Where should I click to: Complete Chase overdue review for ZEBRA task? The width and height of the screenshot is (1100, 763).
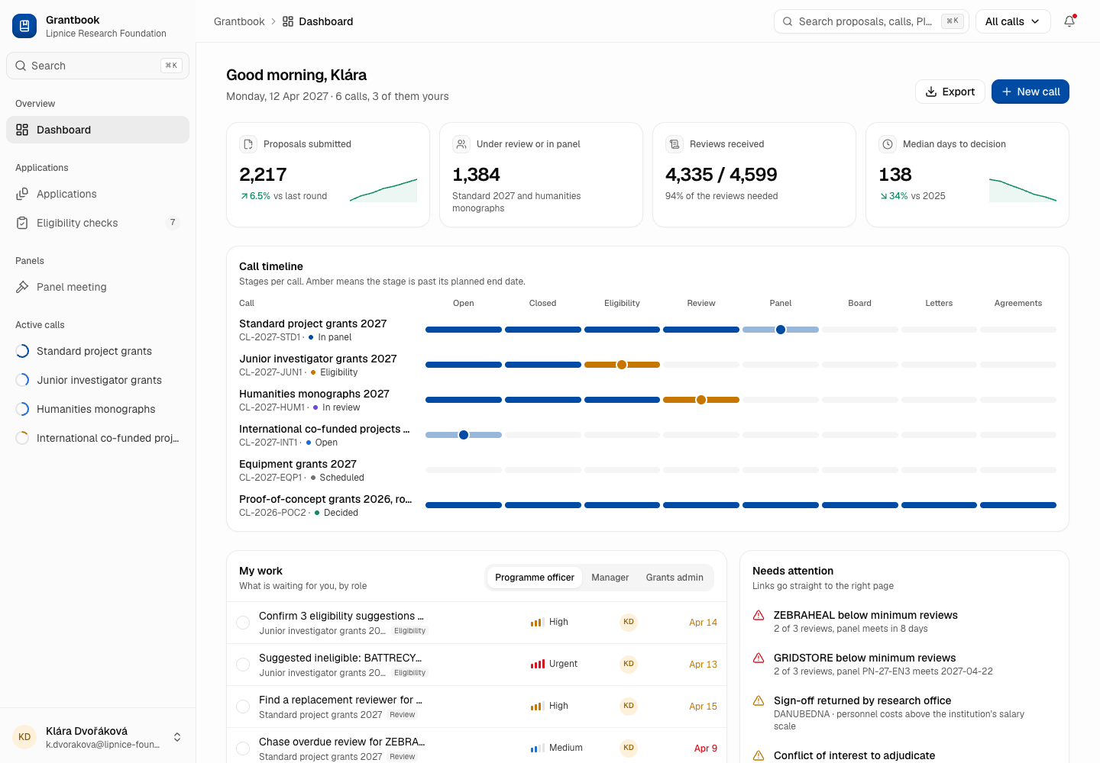click(243, 749)
